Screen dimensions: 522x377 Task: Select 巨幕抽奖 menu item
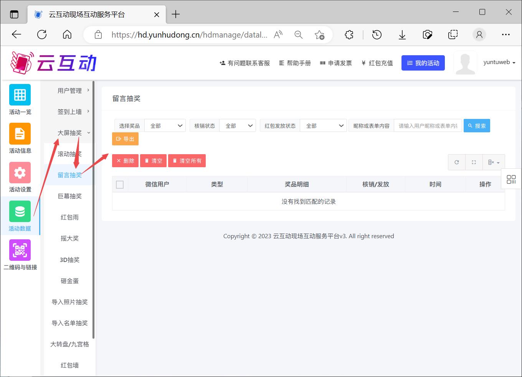pos(69,196)
